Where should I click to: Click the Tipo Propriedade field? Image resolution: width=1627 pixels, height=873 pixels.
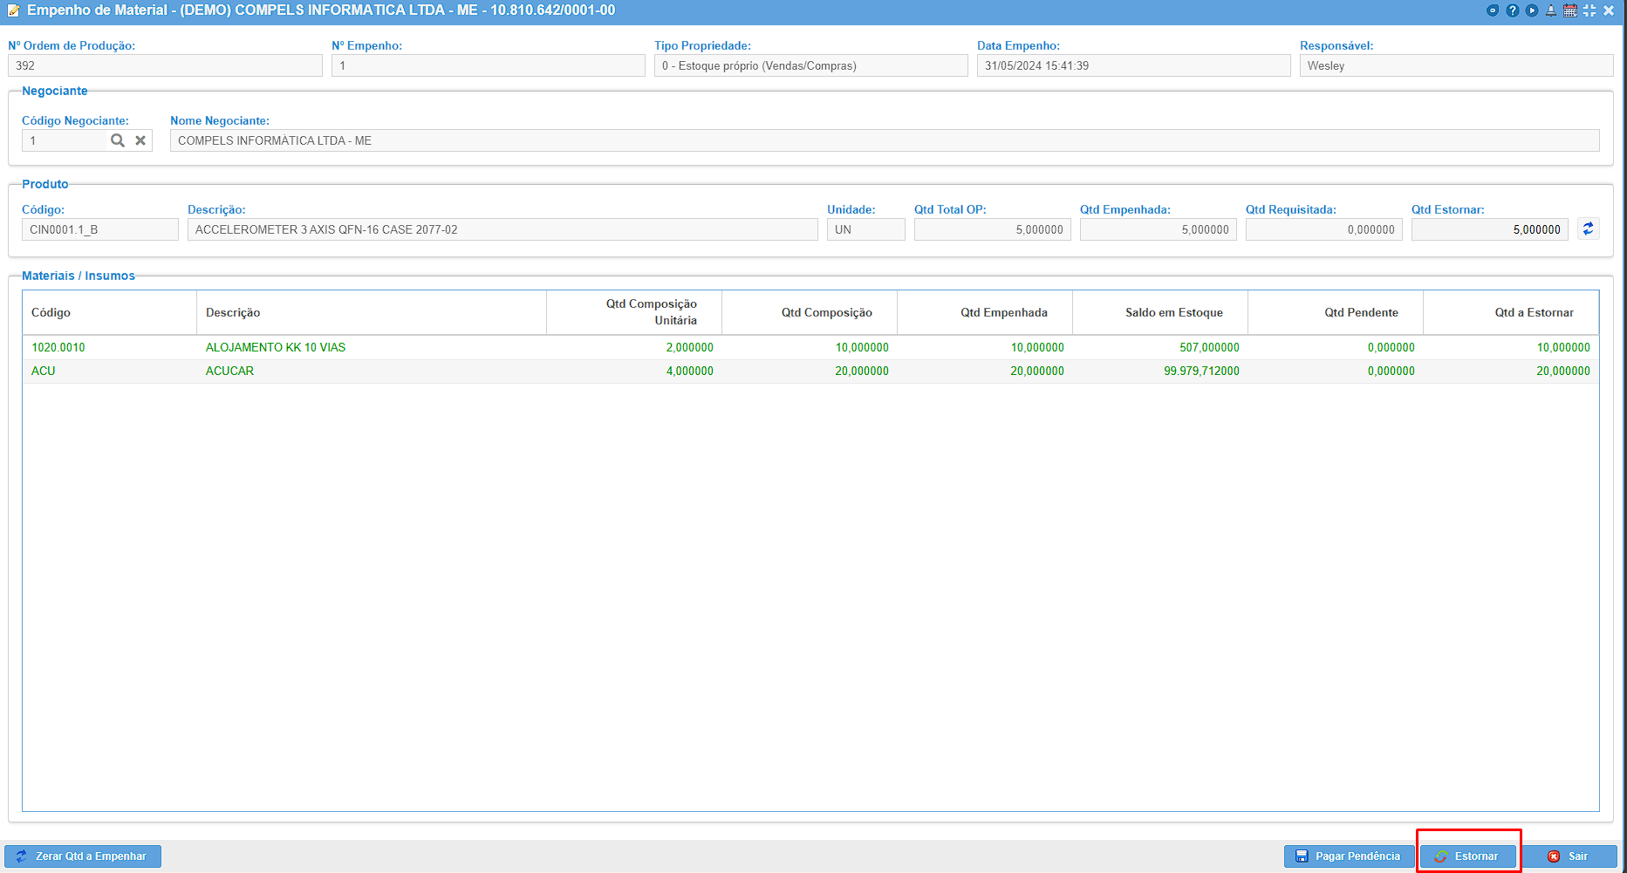[x=810, y=65]
